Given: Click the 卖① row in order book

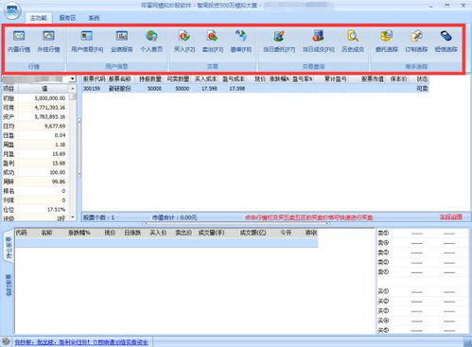Looking at the screenshot, I should 422,272.
